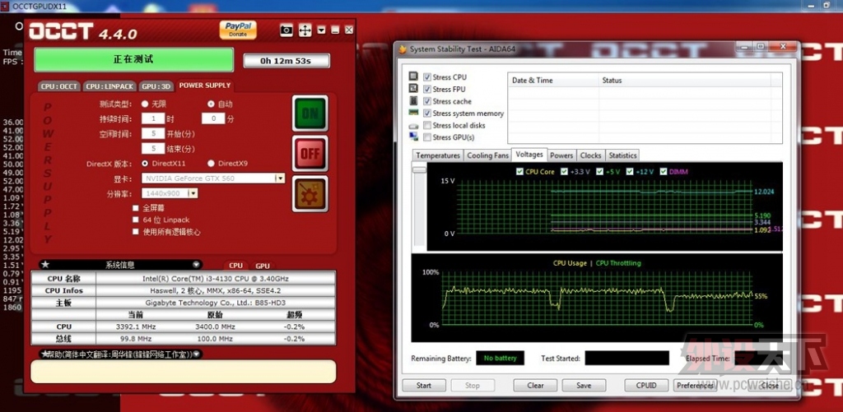This screenshot has width=843, height=412.
Task: Expand the 帮助 help panel arrow
Action: click(196, 354)
